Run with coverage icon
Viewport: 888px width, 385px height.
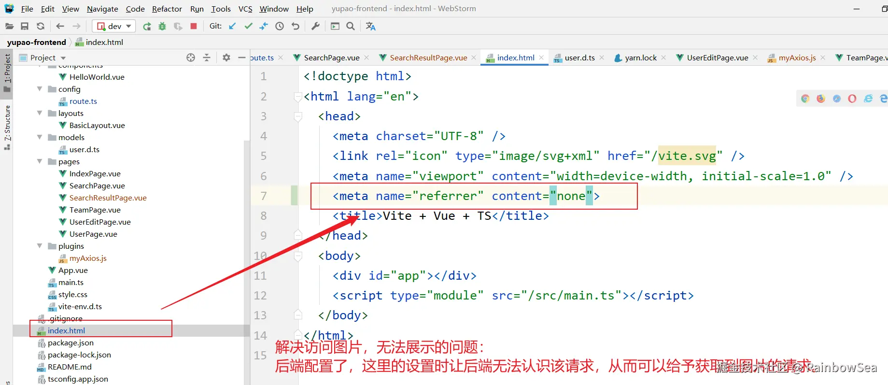pos(178,26)
